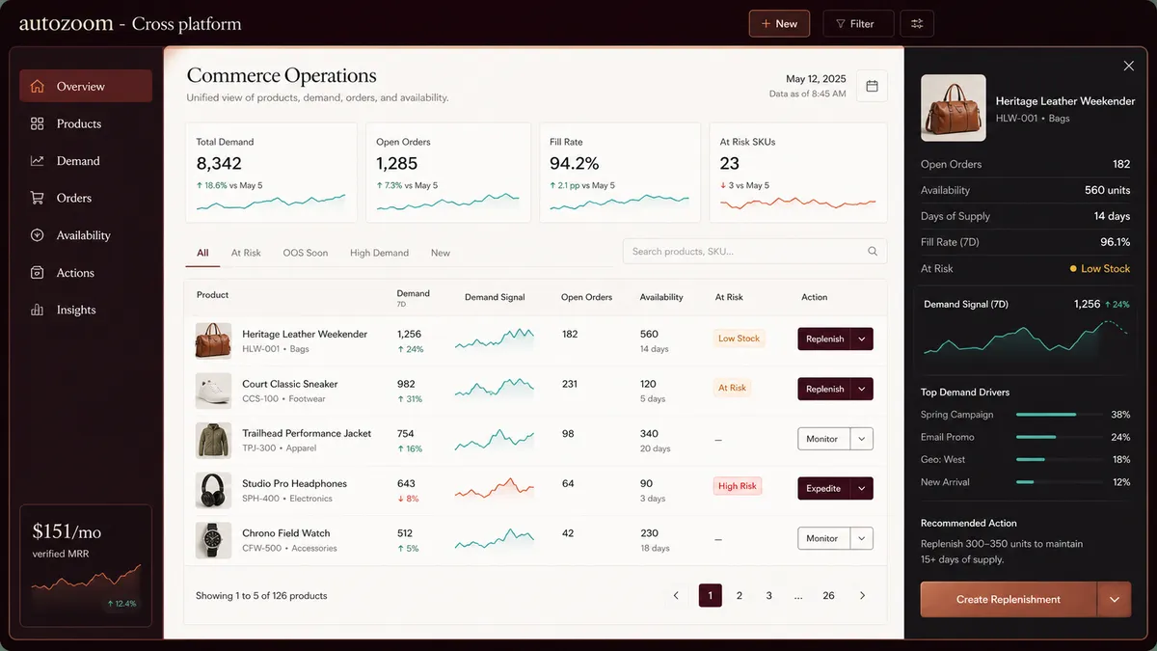Click Studio Pro Headphones thumbnail
Screen dimensions: 1157x651
pyautogui.click(x=213, y=491)
